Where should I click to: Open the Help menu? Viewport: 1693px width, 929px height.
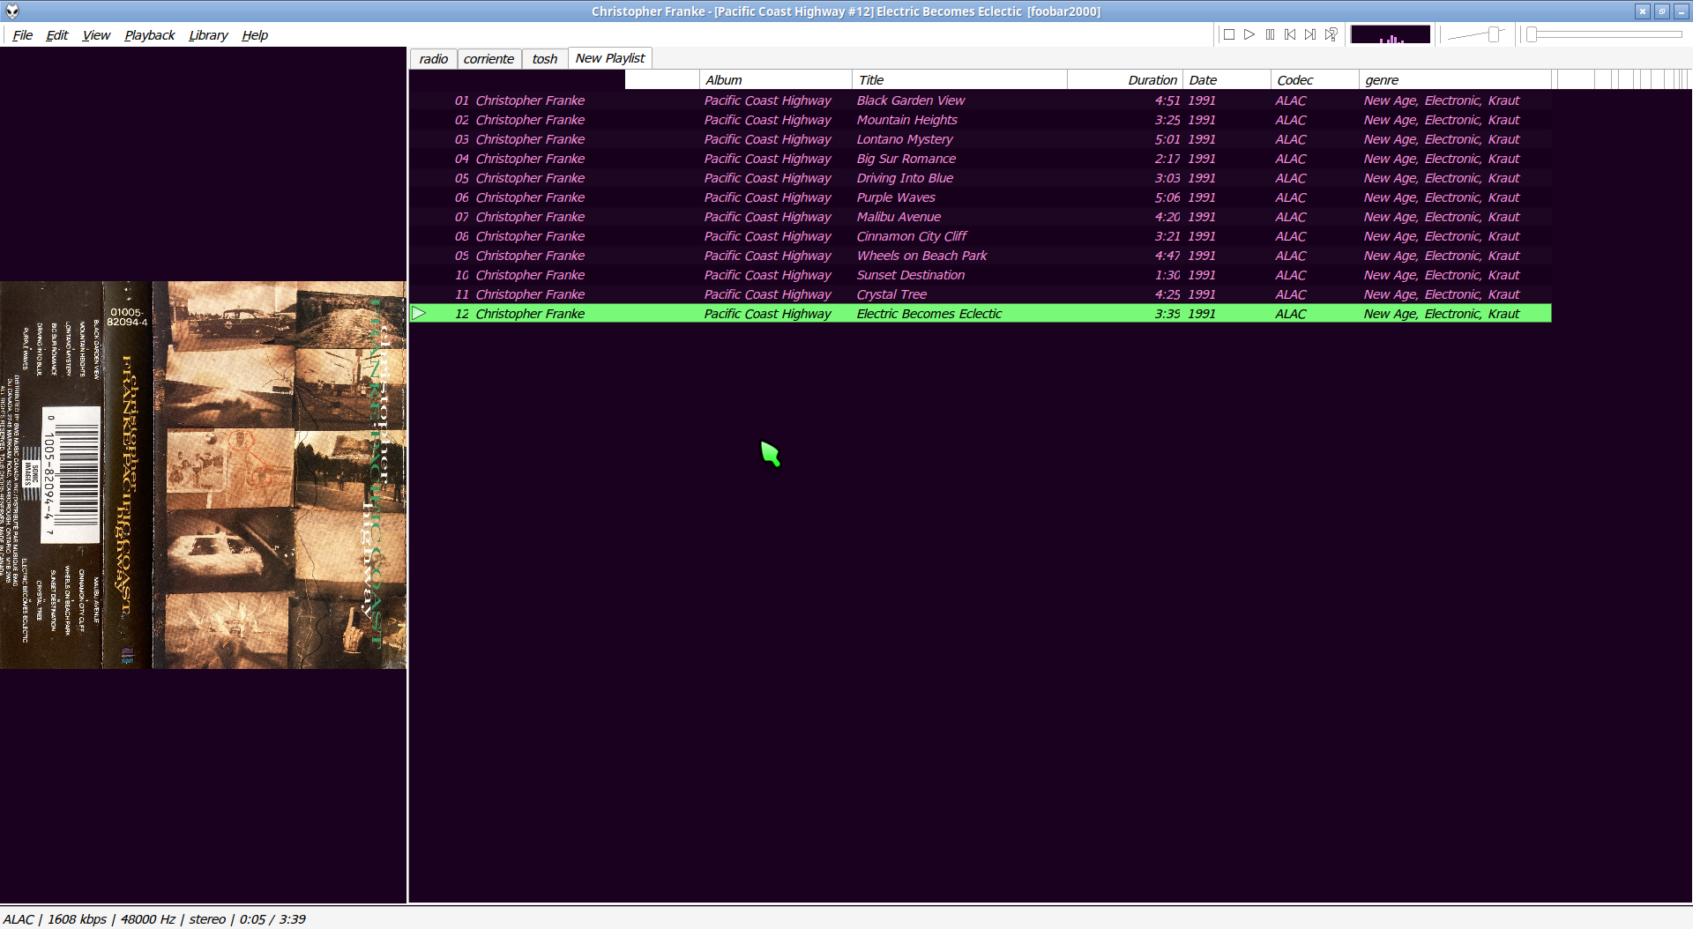(255, 35)
